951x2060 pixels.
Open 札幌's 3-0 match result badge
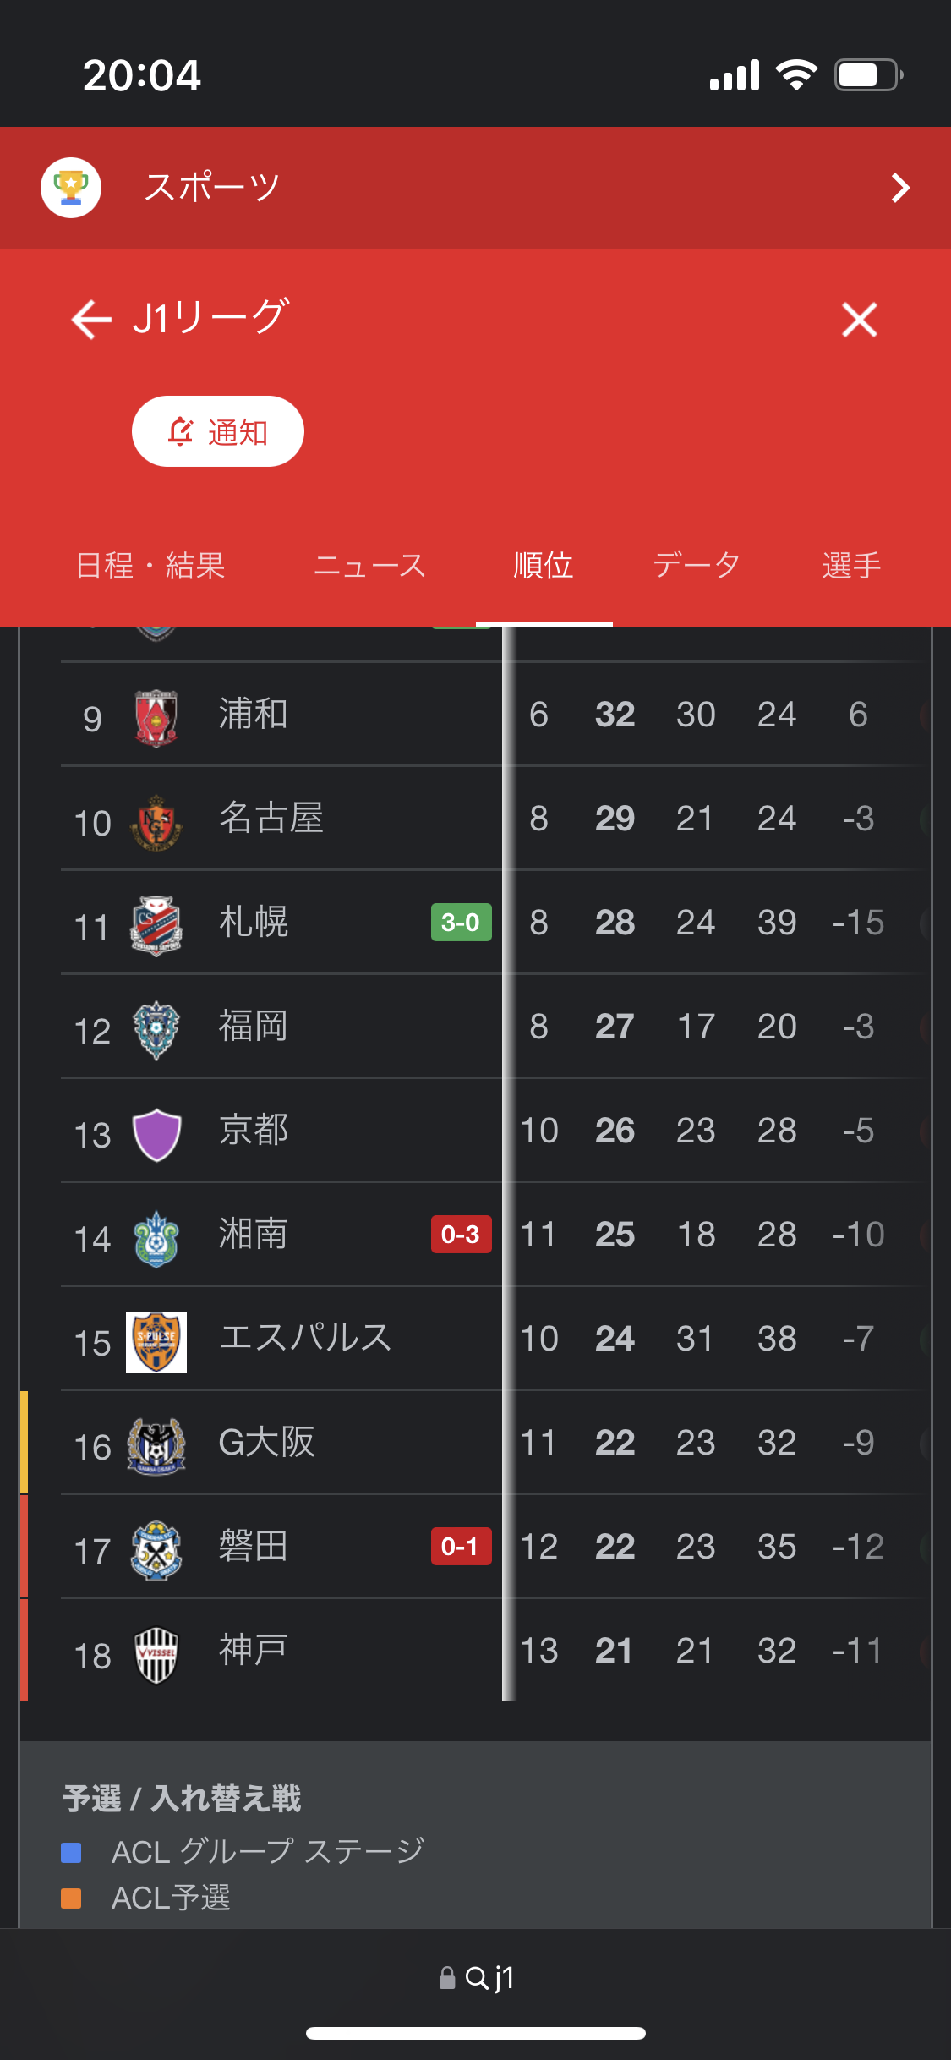click(x=461, y=923)
